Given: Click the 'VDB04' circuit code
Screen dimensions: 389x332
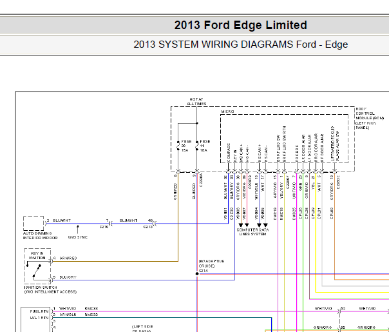Looking at the screenshot, I should [256, 213].
